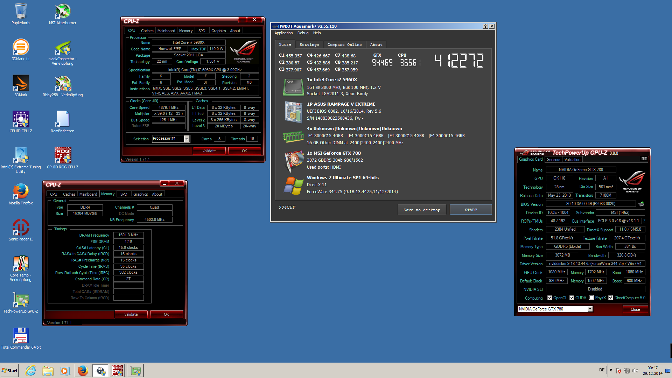The image size is (672, 378).
Task: Click the taskbar clock showing 00:47
Action: [652, 371]
